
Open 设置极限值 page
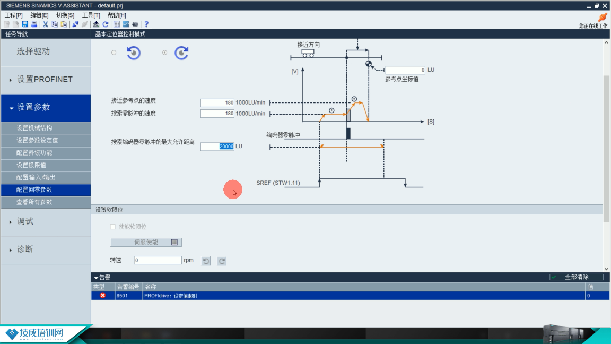coord(46,165)
